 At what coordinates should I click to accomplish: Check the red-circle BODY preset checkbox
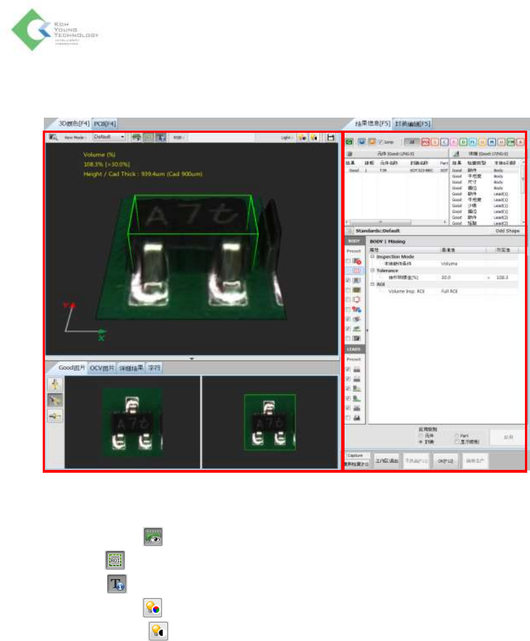(x=348, y=261)
